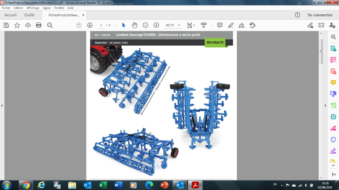Expand the page fit options dropdown
The image size is (339, 190).
tap(194, 25)
